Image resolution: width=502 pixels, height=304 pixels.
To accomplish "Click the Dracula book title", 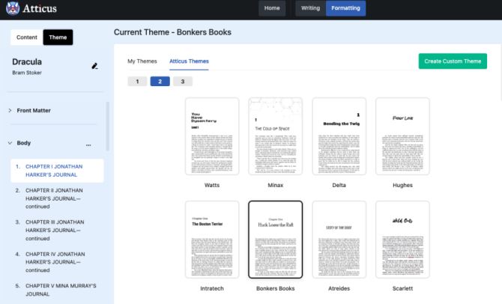I will [27, 61].
